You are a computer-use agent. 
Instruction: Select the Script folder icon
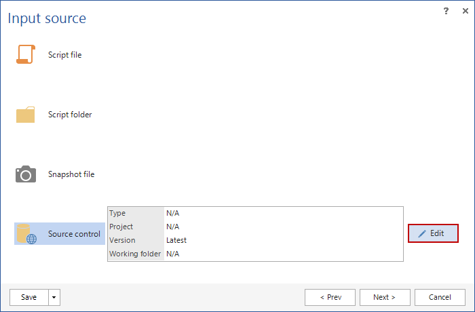pyautogui.click(x=25, y=115)
